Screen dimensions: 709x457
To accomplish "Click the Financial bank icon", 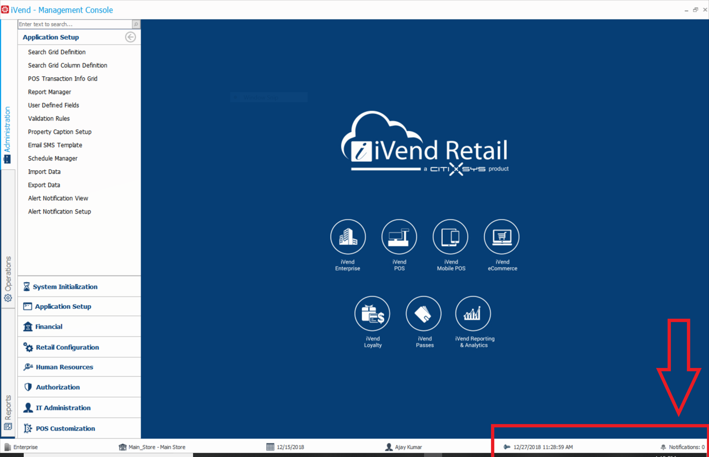I will 28,327.
